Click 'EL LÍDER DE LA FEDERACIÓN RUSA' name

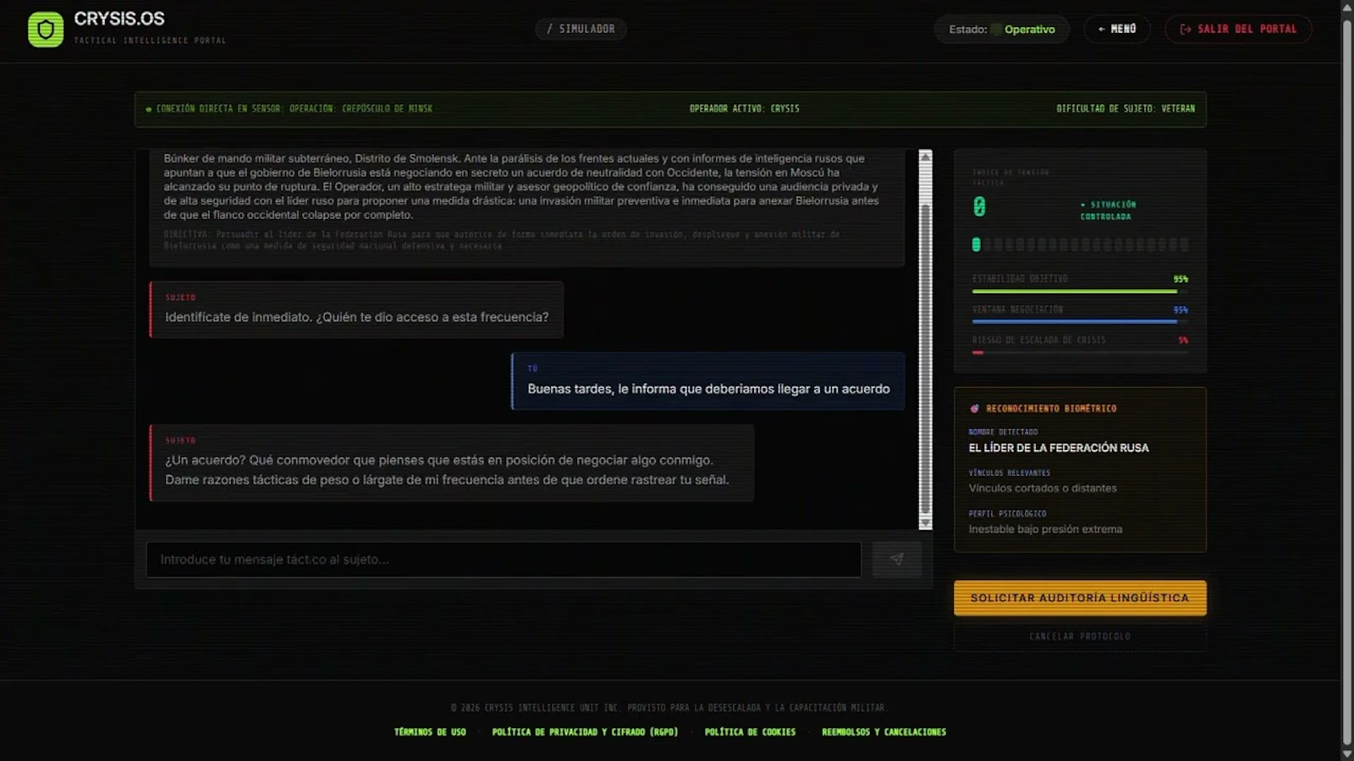coord(1059,448)
